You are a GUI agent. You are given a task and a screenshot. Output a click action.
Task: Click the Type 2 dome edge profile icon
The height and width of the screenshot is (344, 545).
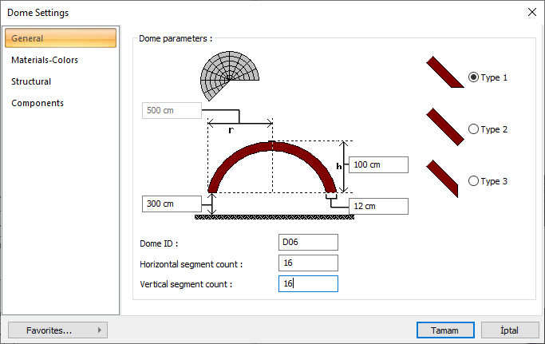pyautogui.click(x=444, y=125)
